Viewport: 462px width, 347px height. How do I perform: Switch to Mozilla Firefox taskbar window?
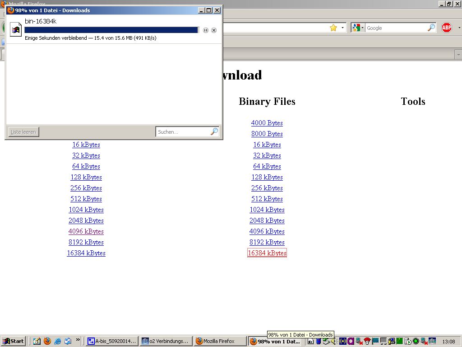coord(220,342)
